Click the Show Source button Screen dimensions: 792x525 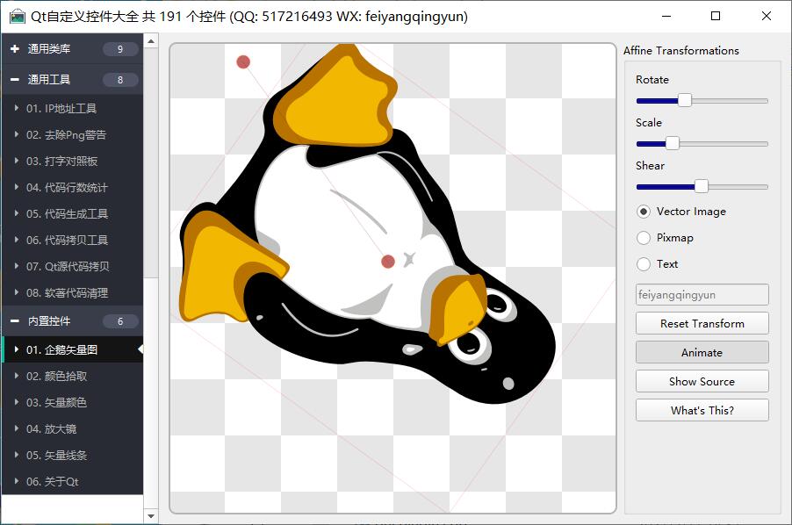pos(702,382)
